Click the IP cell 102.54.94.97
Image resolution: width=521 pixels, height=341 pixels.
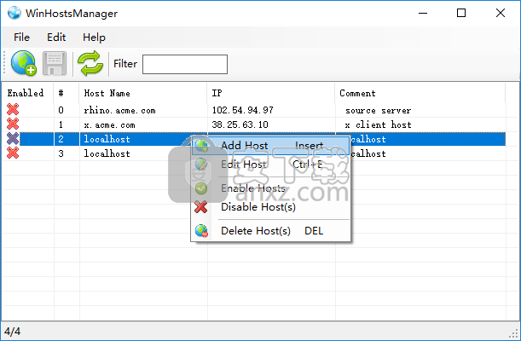[x=242, y=110]
